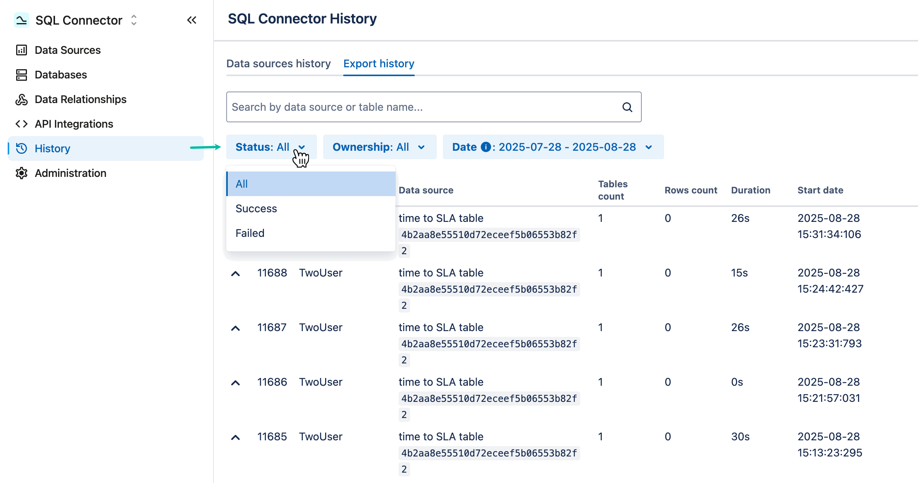Click the search magnifier icon

click(627, 107)
